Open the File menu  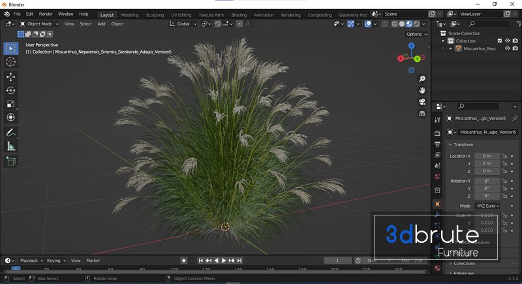17,14
